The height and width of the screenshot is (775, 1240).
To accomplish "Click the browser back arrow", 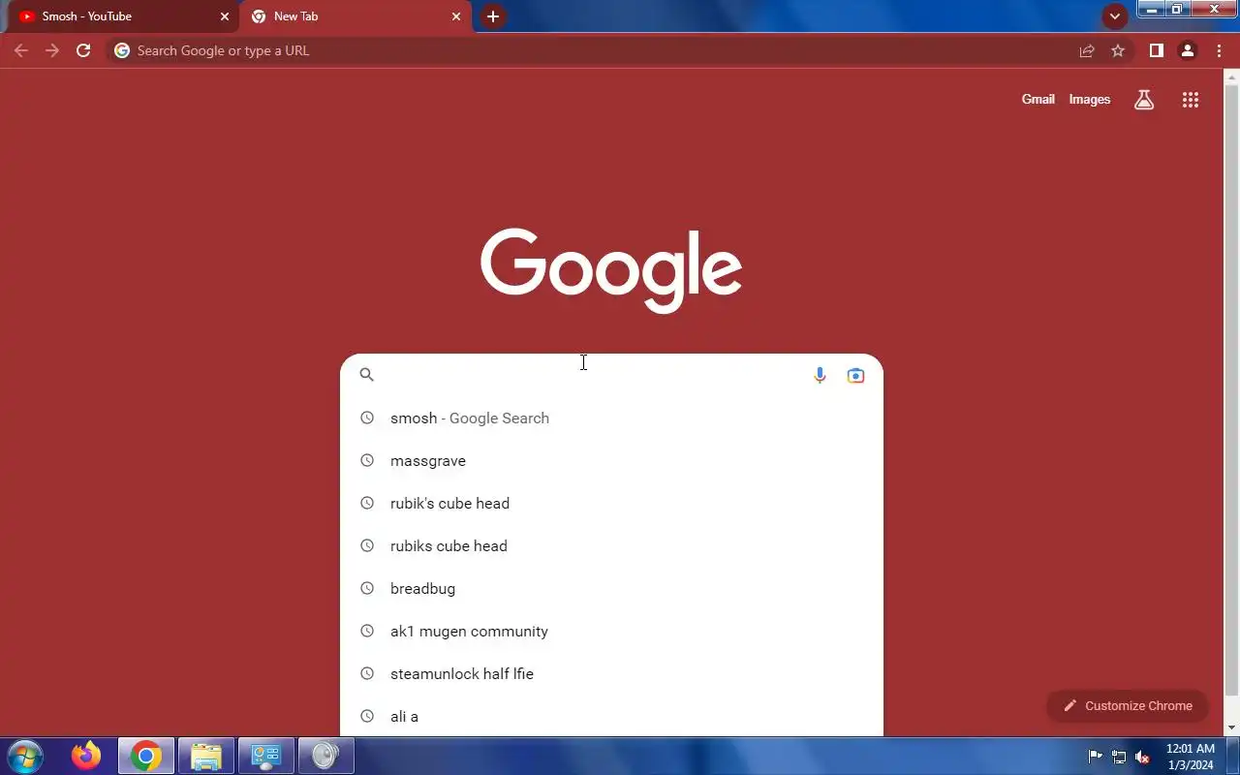I will coord(21,50).
